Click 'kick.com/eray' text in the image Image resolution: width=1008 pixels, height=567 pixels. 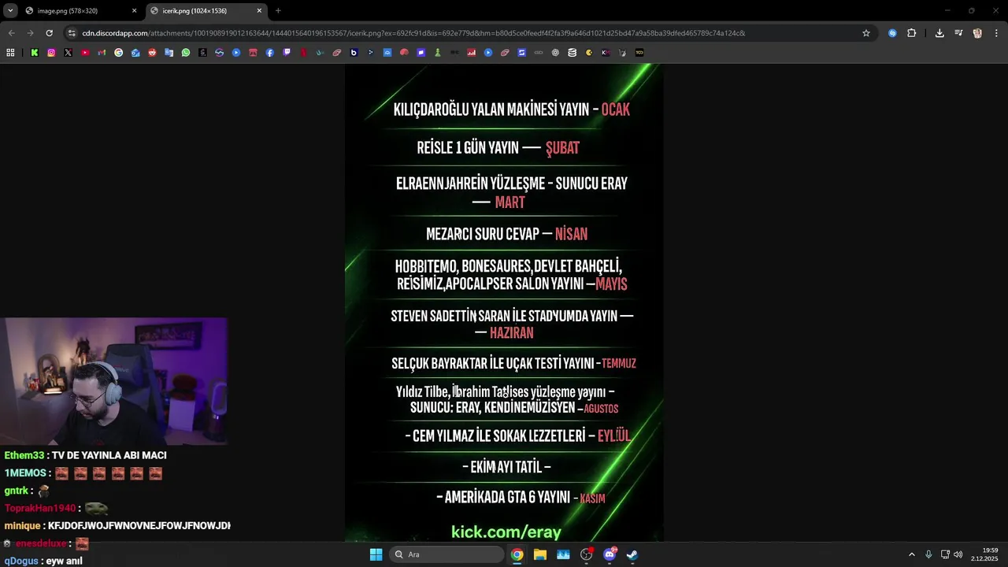click(506, 532)
